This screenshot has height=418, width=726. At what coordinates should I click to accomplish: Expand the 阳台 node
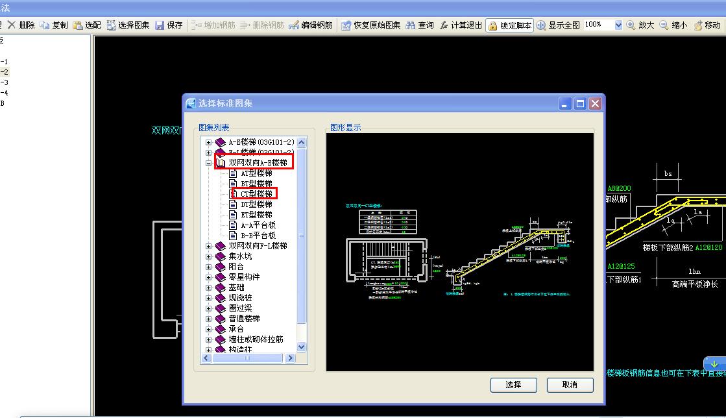[208, 267]
